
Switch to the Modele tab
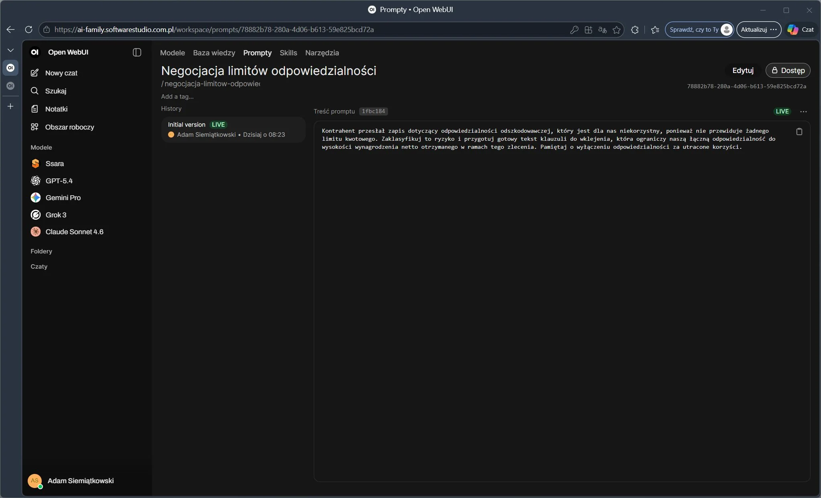point(173,53)
